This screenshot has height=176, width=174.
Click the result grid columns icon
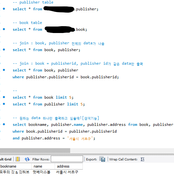click(17, 159)
